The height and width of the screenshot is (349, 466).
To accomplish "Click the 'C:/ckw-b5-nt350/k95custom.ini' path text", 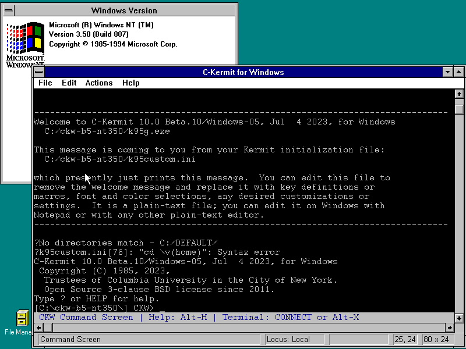I will [120, 159].
